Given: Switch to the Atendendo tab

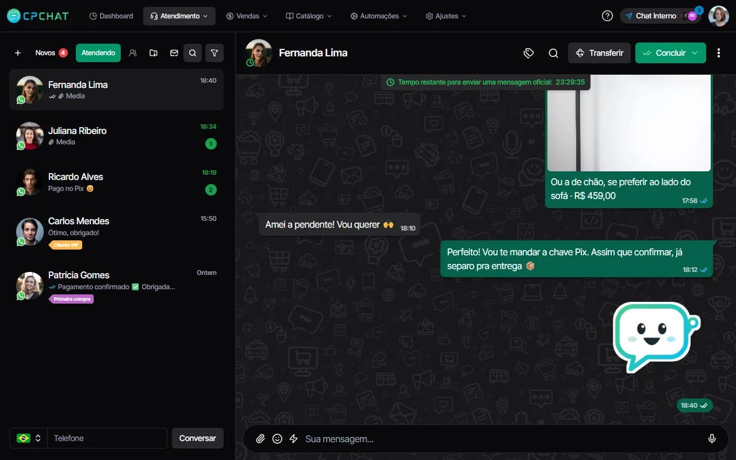Looking at the screenshot, I should click(98, 53).
